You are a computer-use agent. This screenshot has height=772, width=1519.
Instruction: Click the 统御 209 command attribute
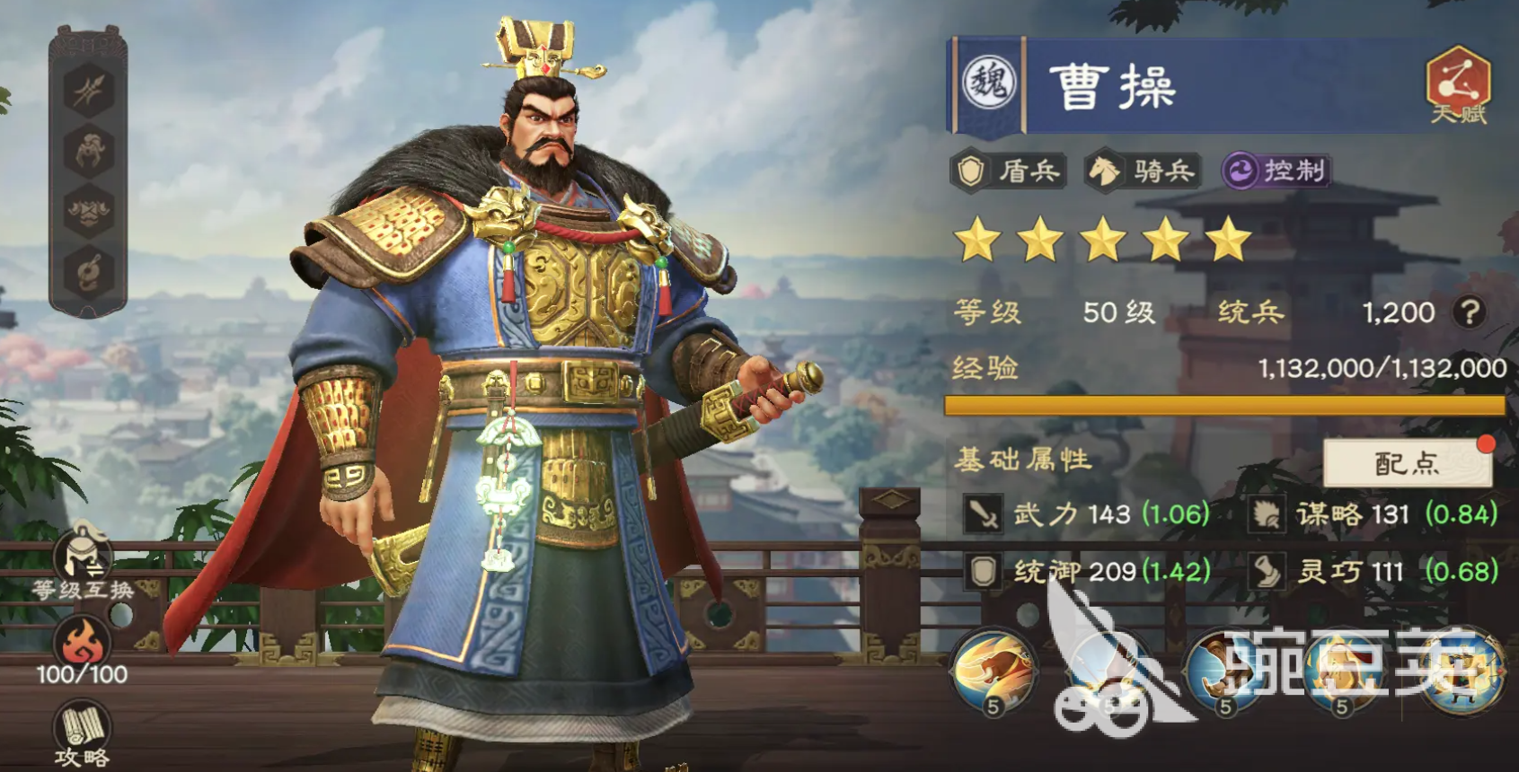(1088, 571)
